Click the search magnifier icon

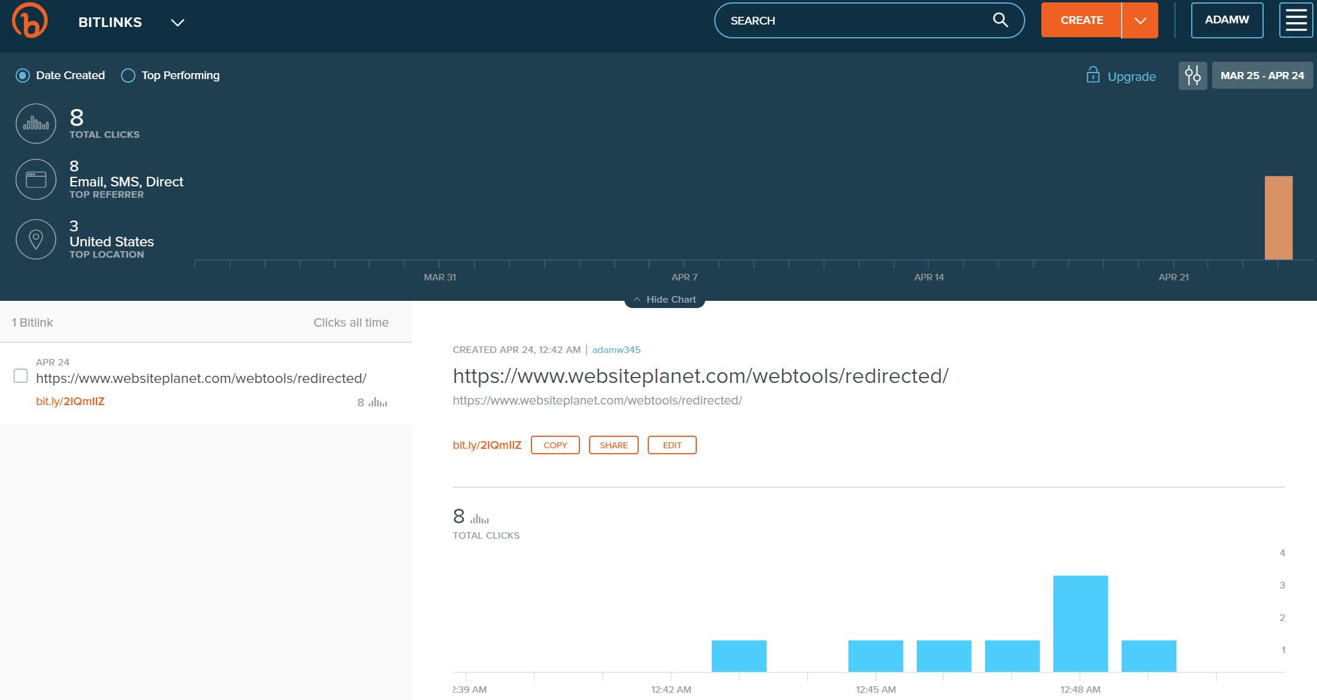1000,20
